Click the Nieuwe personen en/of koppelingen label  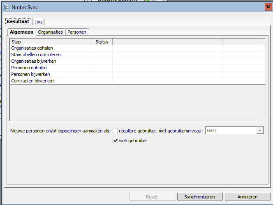[x=60, y=131]
